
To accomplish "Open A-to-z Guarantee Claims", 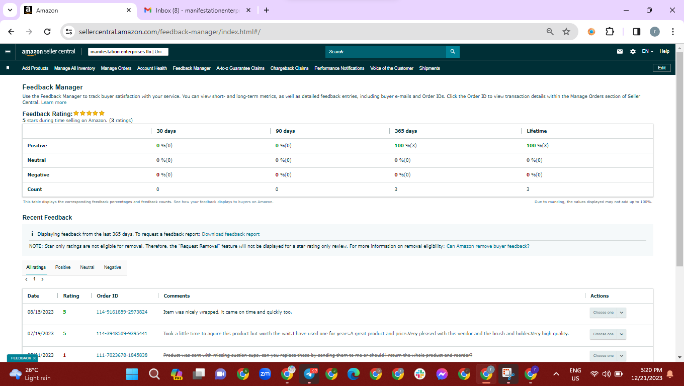I will click(240, 68).
